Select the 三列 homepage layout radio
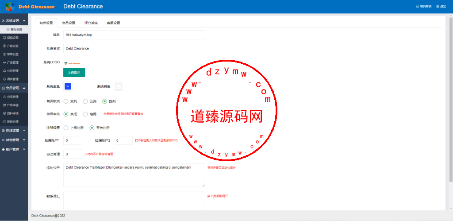 pos(85,101)
